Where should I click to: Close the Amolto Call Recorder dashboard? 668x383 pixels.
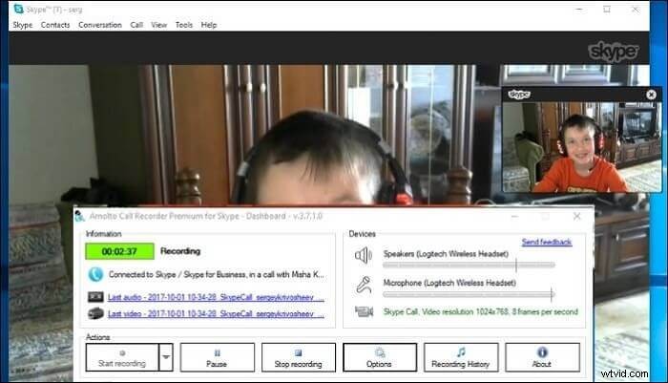click(x=576, y=216)
